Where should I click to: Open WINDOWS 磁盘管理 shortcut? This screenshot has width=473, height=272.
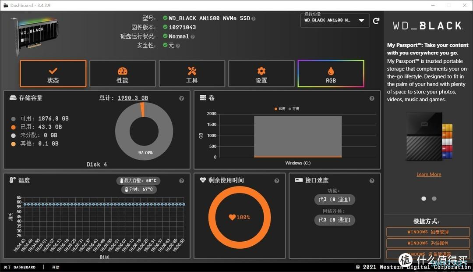(428, 232)
